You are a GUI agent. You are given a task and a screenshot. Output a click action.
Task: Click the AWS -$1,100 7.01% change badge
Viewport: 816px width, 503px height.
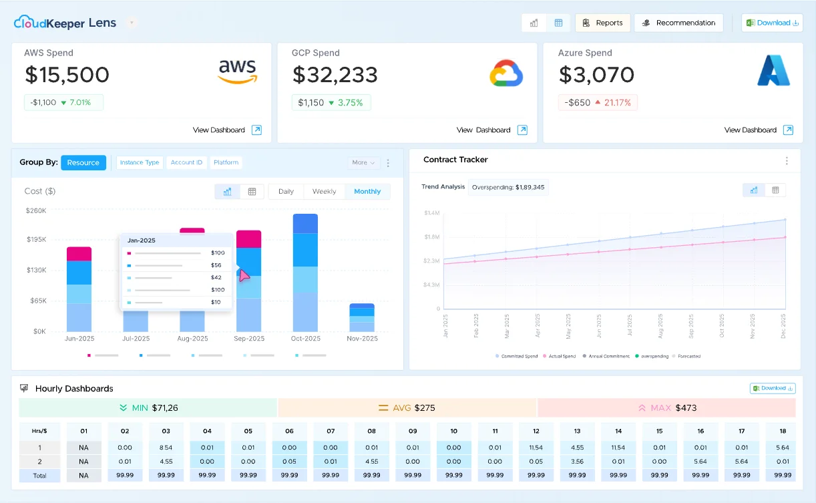64,102
